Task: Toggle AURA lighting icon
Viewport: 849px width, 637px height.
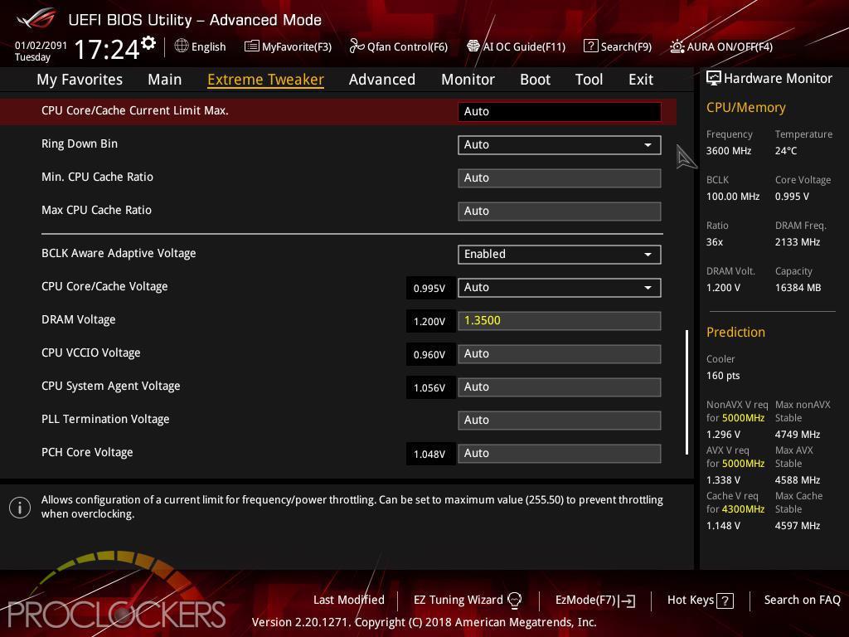Action: [x=677, y=46]
